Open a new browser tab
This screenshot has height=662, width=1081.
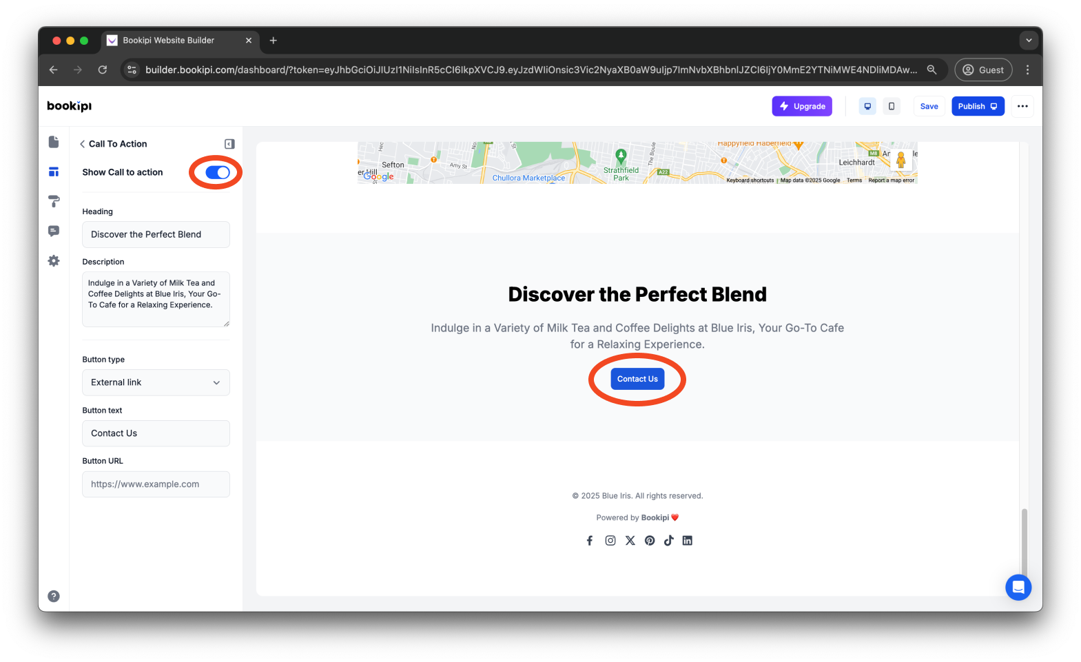[x=274, y=41]
